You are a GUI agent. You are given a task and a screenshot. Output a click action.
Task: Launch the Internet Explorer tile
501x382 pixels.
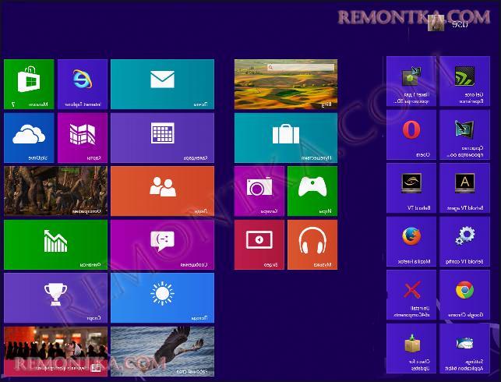coord(83,84)
